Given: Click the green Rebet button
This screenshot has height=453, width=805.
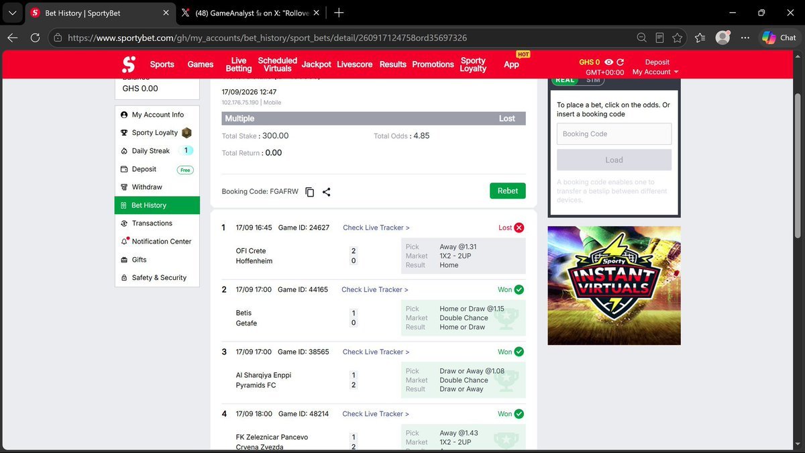Looking at the screenshot, I should coord(508,191).
